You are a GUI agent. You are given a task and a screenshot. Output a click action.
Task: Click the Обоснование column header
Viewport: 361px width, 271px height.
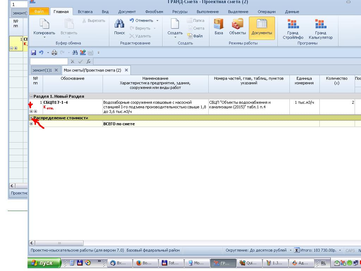(73, 84)
